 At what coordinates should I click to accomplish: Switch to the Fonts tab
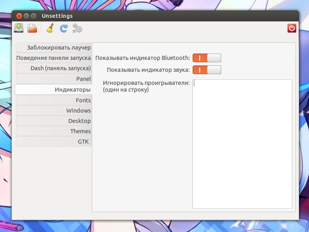click(54, 100)
